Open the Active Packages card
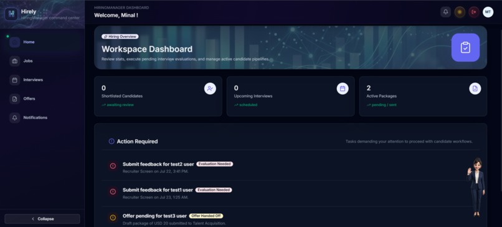Image resolution: width=502 pixels, height=227 pixels. pyautogui.click(x=424, y=96)
